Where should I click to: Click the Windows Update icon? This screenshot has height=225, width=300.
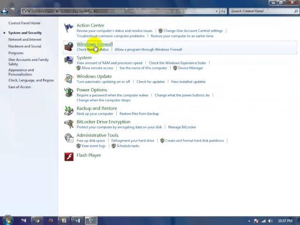tap(69, 79)
